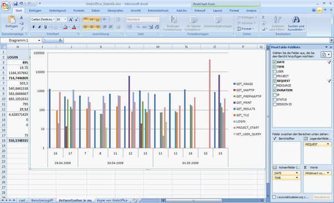Open the Standard number format dropdown

click(158, 19)
